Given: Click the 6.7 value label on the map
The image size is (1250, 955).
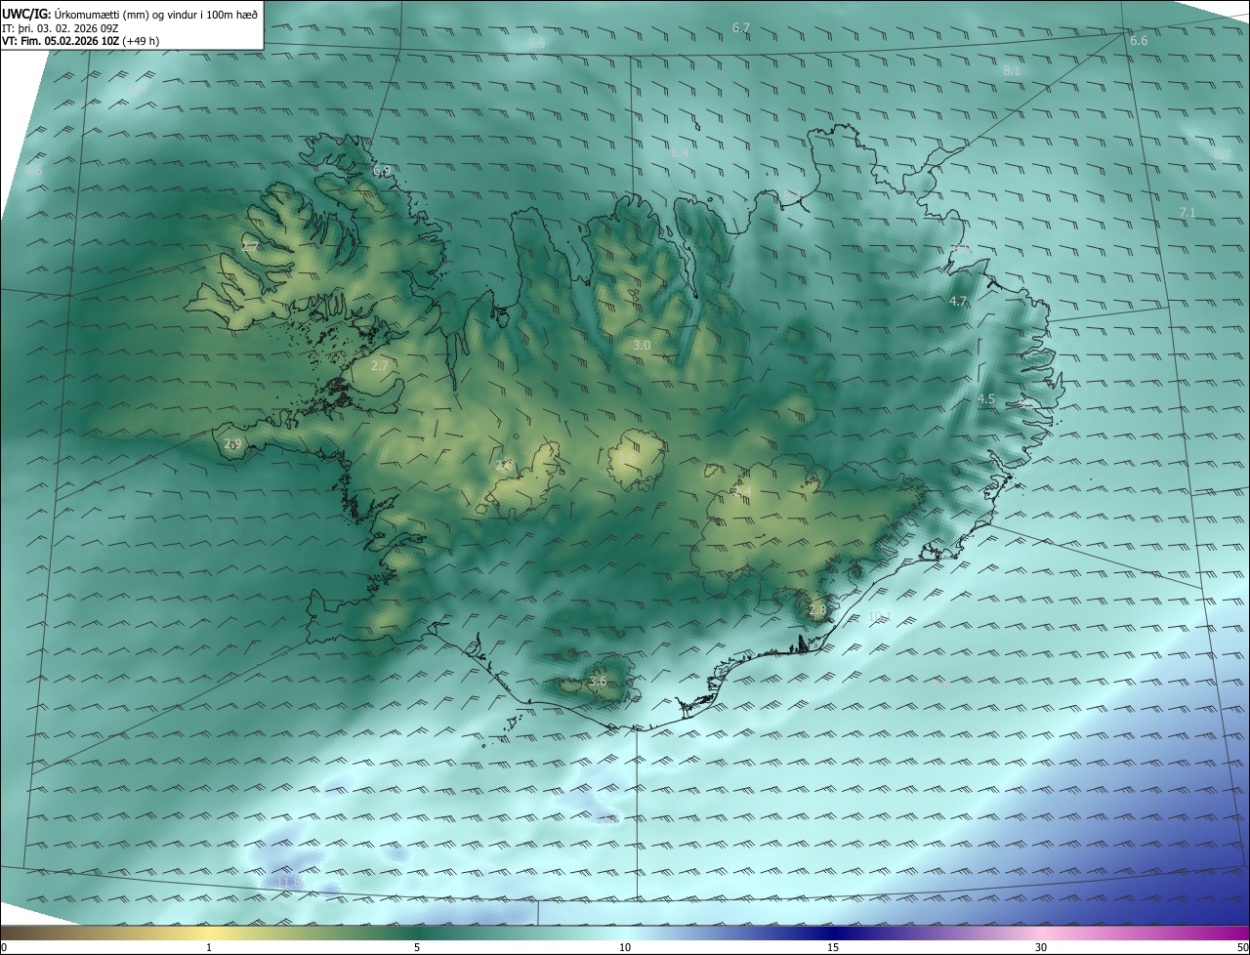Looking at the screenshot, I should pos(741,27).
